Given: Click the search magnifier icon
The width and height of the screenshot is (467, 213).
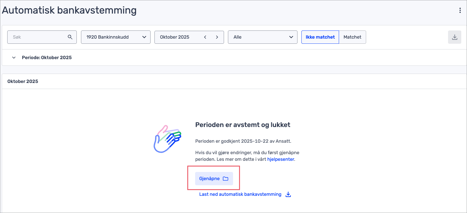Looking at the screenshot, I should pyautogui.click(x=70, y=37).
